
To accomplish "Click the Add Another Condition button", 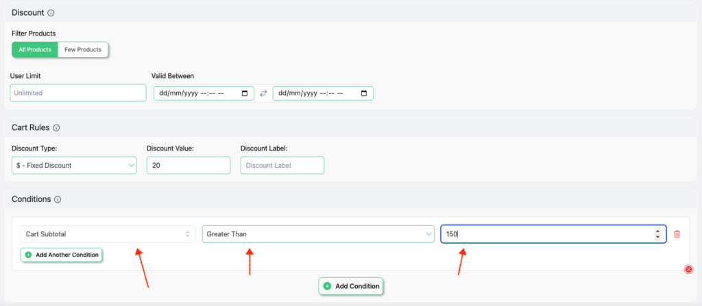I will tap(62, 255).
